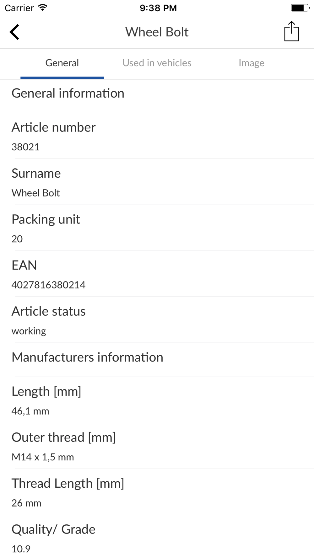Screen dimensions: 314x558
Task: Tap the Wheel Bolt page title
Action: (157, 32)
